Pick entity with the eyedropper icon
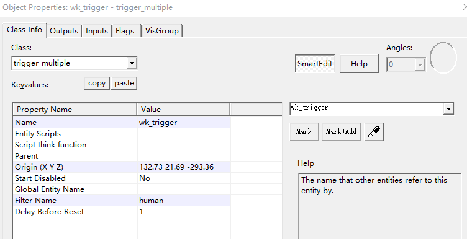 click(x=374, y=131)
